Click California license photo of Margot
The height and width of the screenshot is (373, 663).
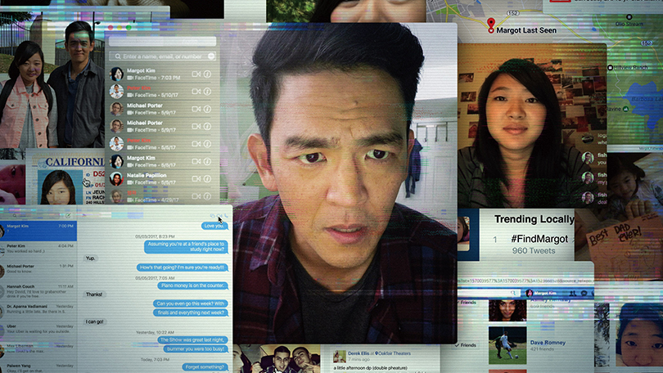tap(59, 187)
